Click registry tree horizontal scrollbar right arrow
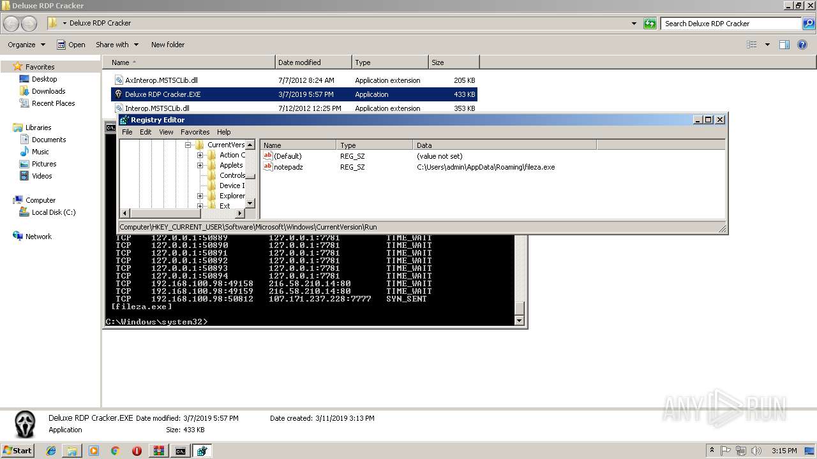817x459 pixels. pyautogui.click(x=241, y=213)
